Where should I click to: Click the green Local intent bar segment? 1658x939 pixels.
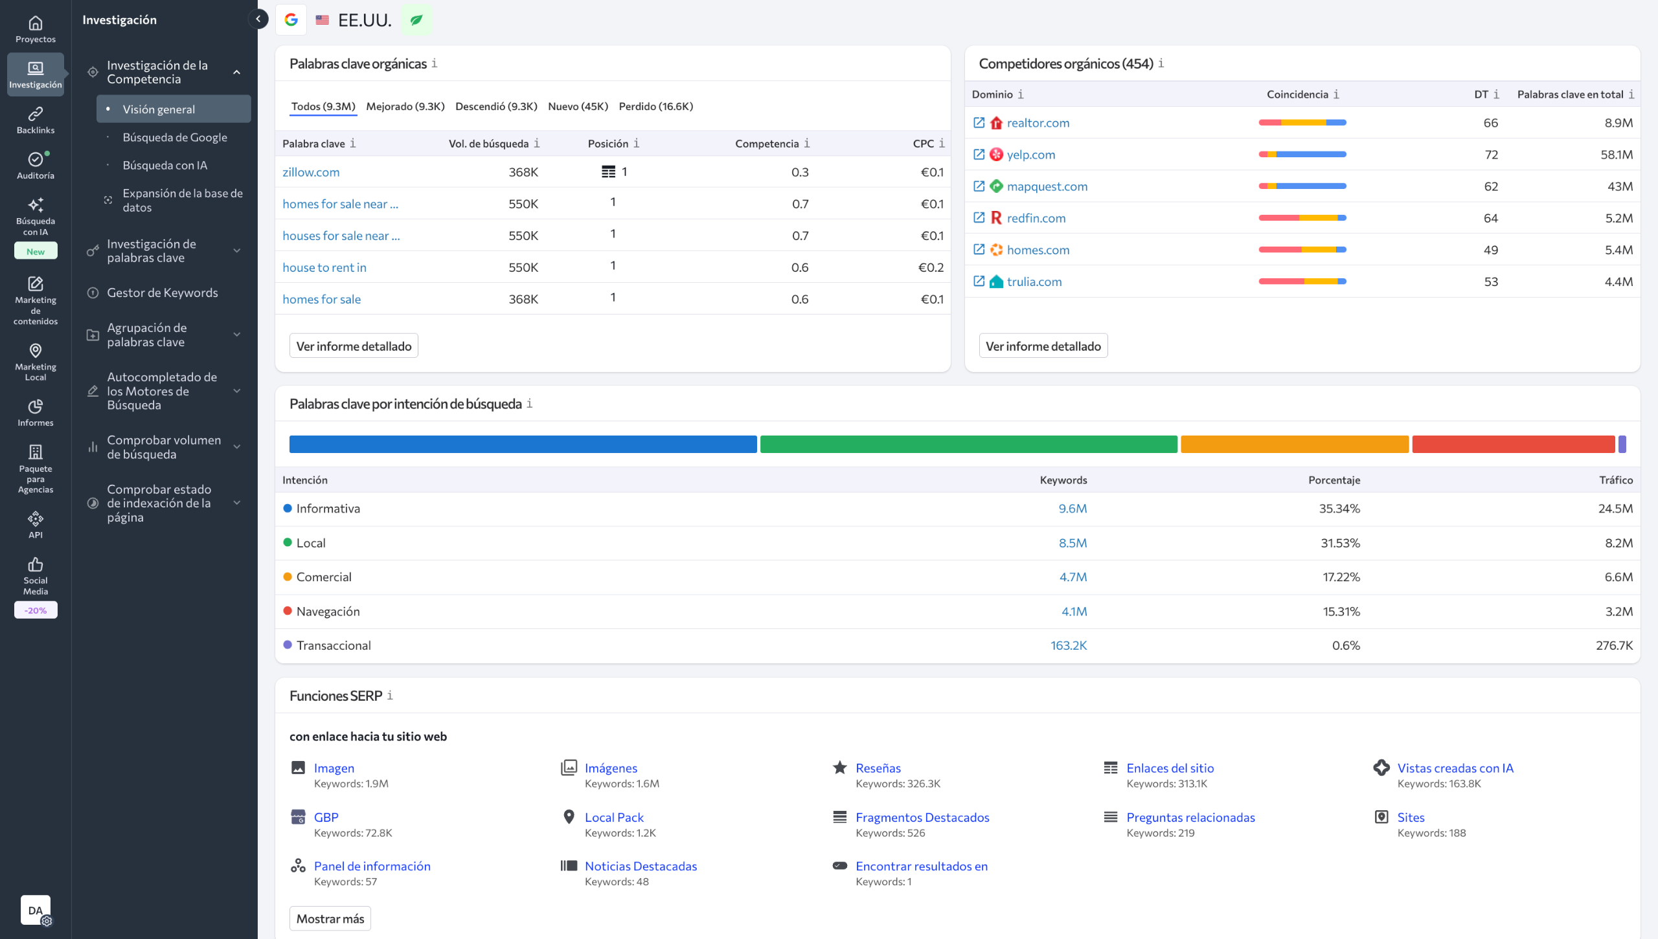(x=968, y=444)
